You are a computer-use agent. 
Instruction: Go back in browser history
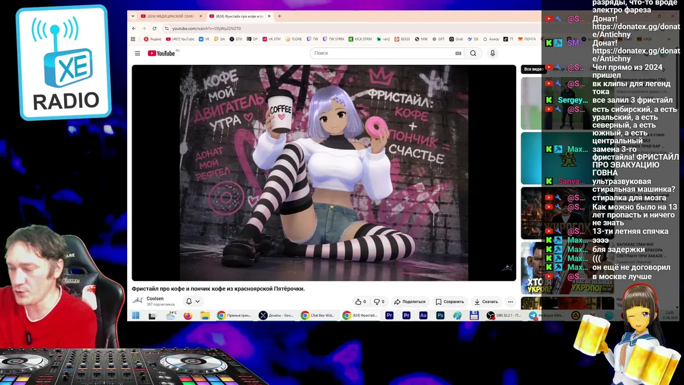134,28
